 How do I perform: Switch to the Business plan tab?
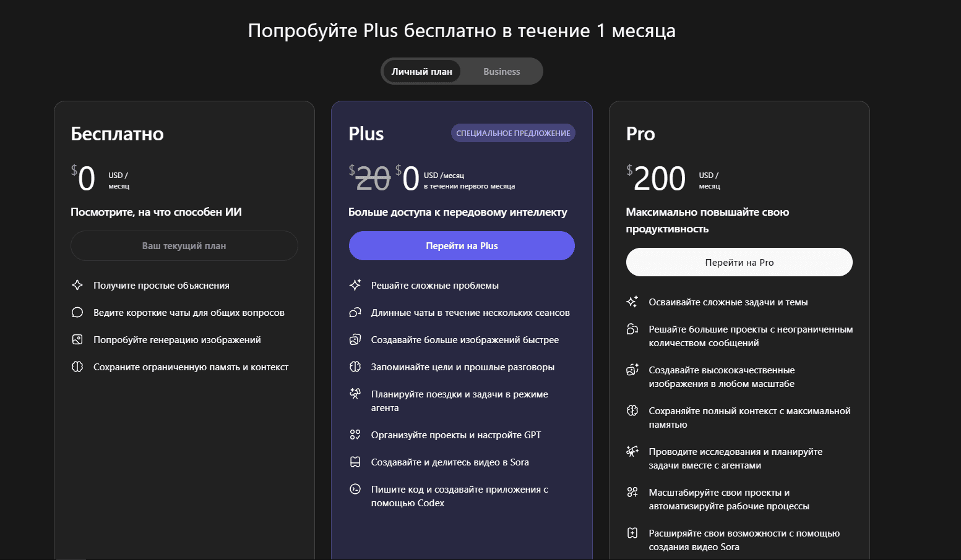[501, 72]
